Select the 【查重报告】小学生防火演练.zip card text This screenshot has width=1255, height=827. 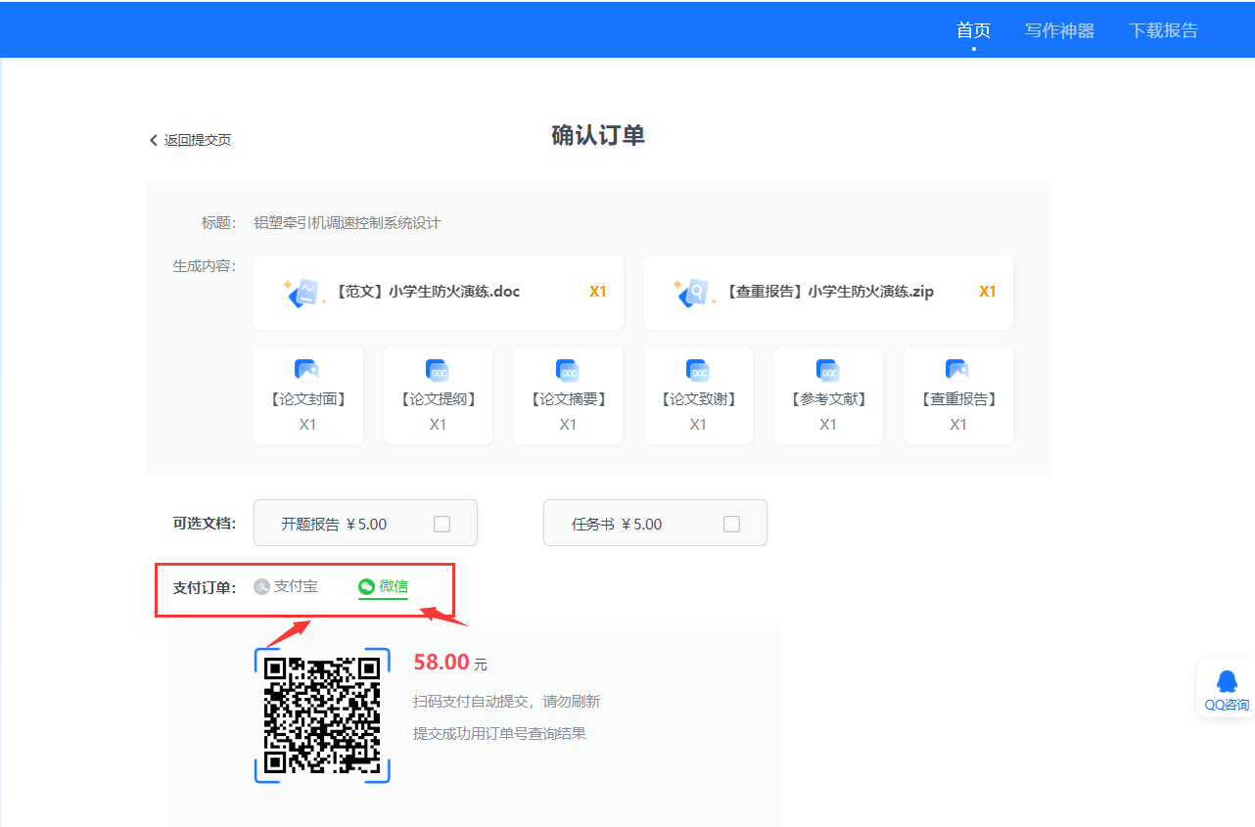click(x=828, y=292)
